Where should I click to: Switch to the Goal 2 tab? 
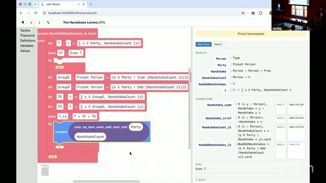click(218, 44)
